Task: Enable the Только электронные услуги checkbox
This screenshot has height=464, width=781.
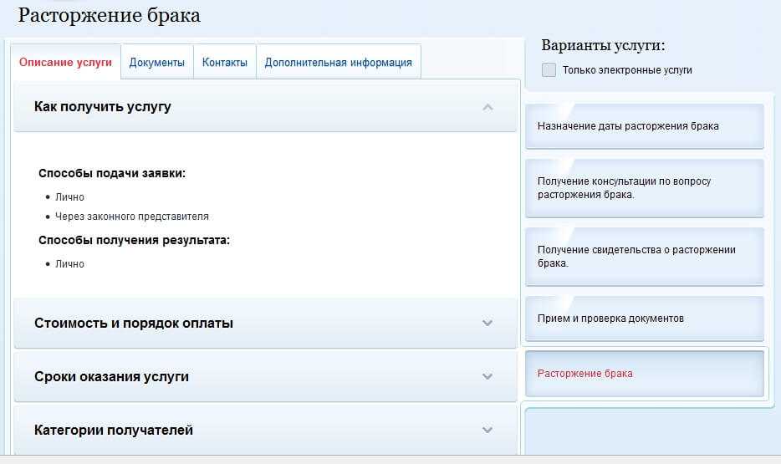Action: pyautogui.click(x=549, y=69)
